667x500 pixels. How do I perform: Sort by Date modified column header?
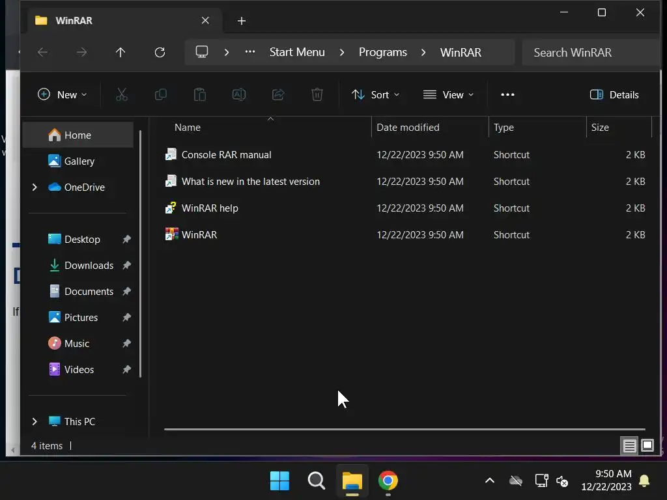pyautogui.click(x=408, y=127)
